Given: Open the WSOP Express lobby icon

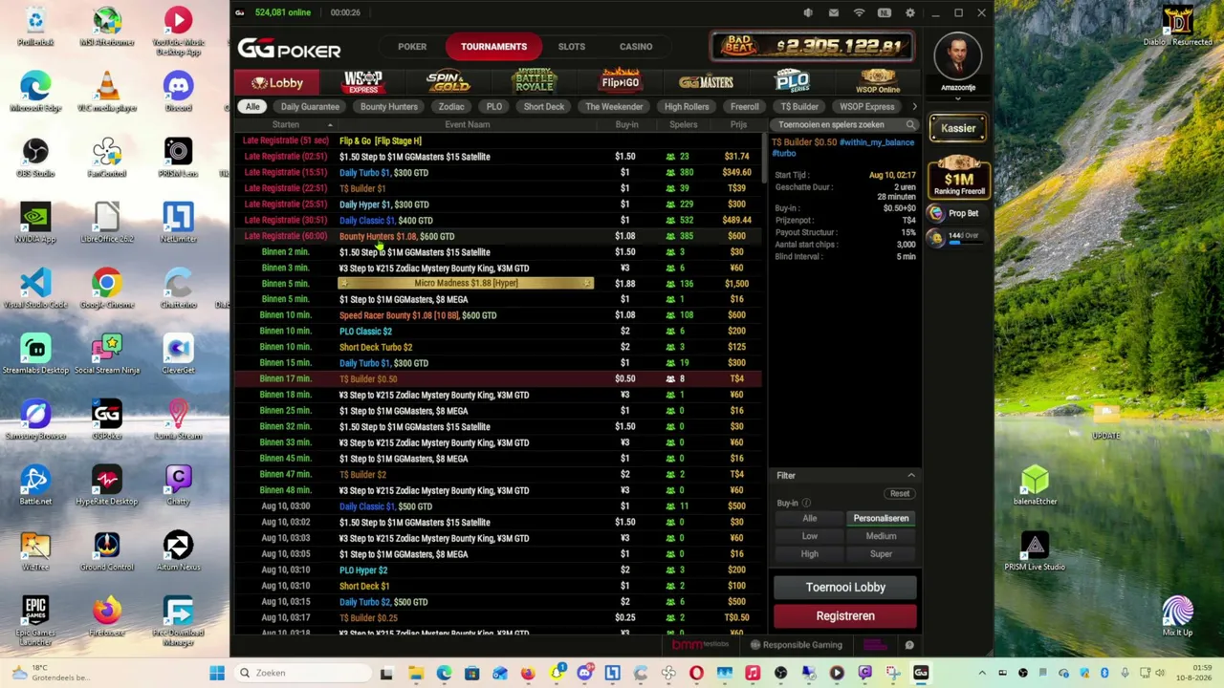Looking at the screenshot, I should tap(363, 82).
